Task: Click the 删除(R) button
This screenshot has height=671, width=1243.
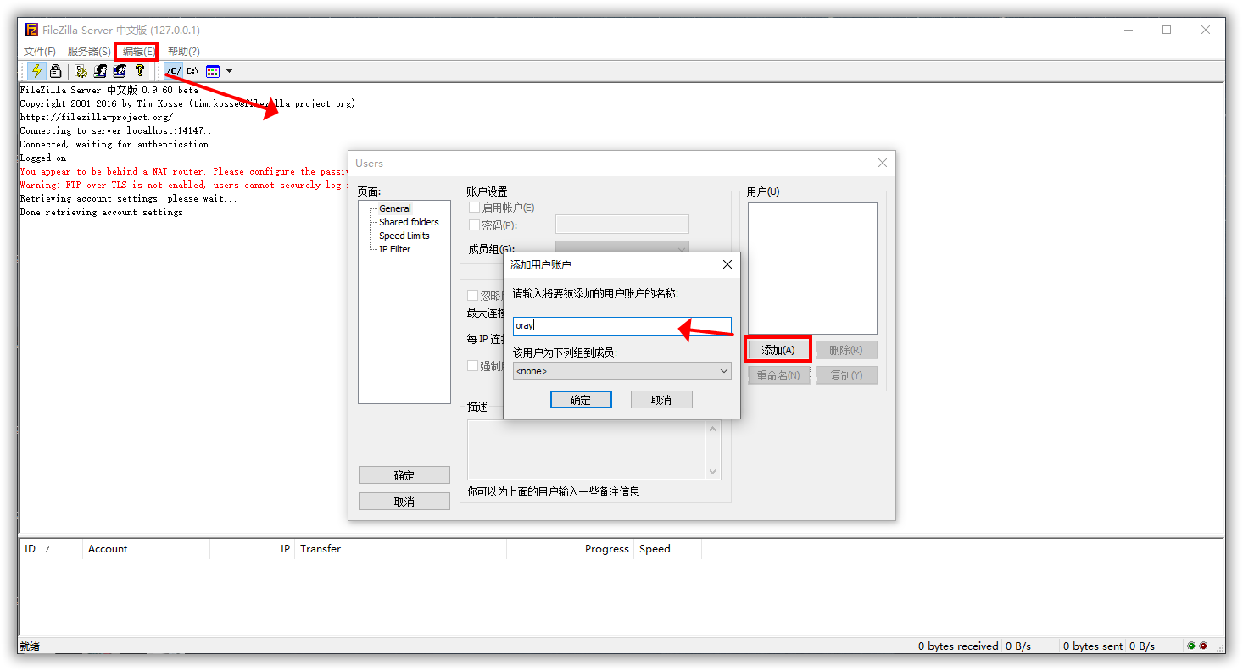Action: 846,350
